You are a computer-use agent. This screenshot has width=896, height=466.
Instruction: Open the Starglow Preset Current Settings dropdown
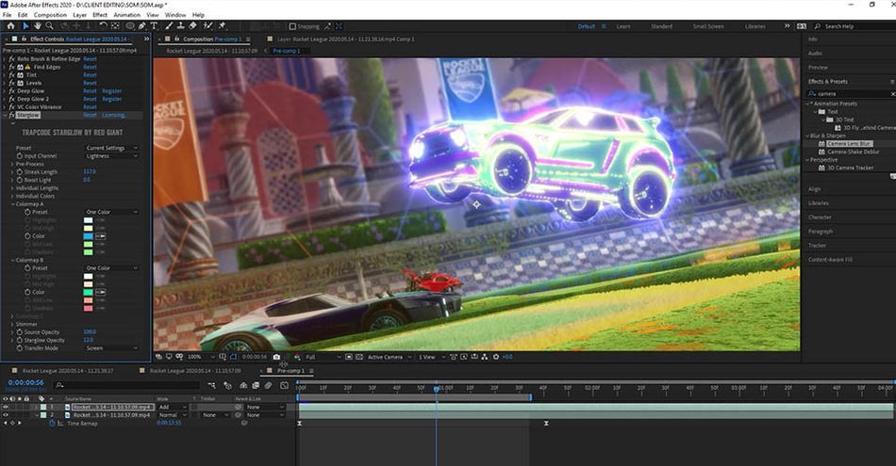[x=112, y=148]
